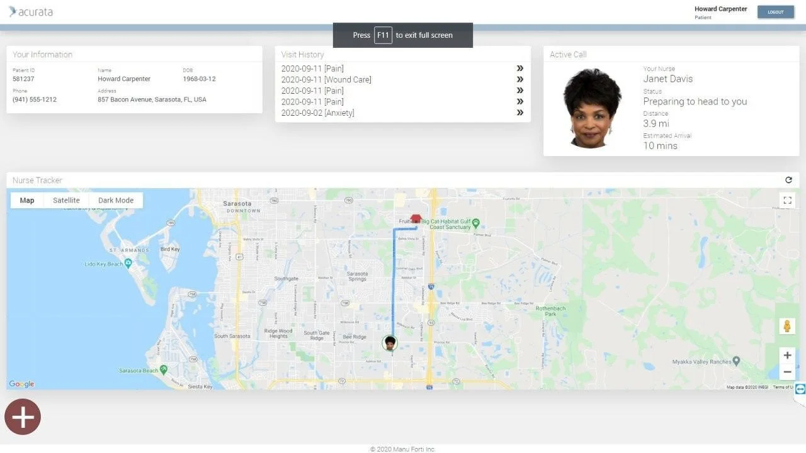Click the LOGOUT button
This screenshot has height=453, width=806.
pyautogui.click(x=775, y=12)
